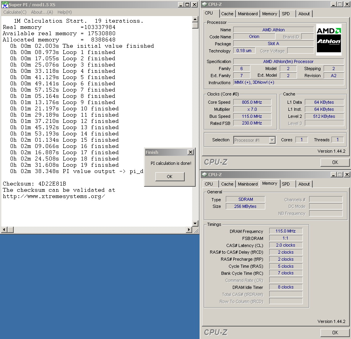Click the FSB:DRAM value 1:1
The width and height of the screenshot is (351, 339).
click(x=286, y=238)
